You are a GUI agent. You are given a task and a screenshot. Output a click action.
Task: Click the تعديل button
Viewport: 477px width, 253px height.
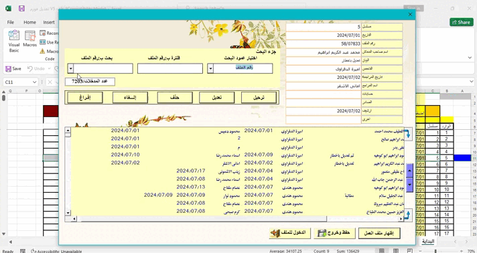point(217,98)
